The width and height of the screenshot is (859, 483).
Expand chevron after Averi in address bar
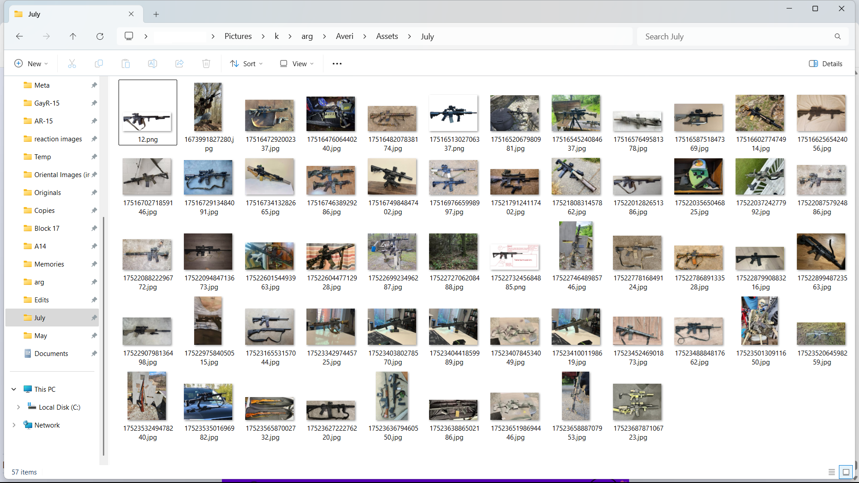365,36
